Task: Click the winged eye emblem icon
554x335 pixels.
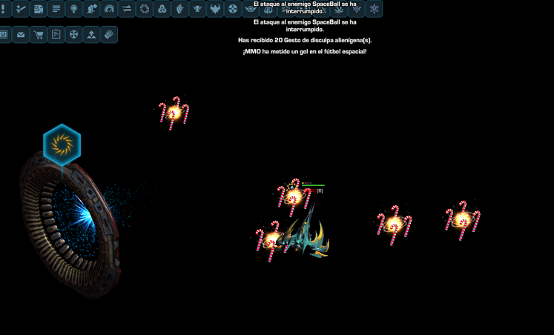Action: (251, 9)
